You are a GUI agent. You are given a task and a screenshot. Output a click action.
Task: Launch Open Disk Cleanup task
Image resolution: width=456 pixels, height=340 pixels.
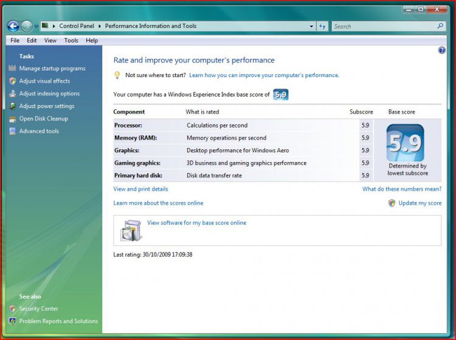[44, 118]
